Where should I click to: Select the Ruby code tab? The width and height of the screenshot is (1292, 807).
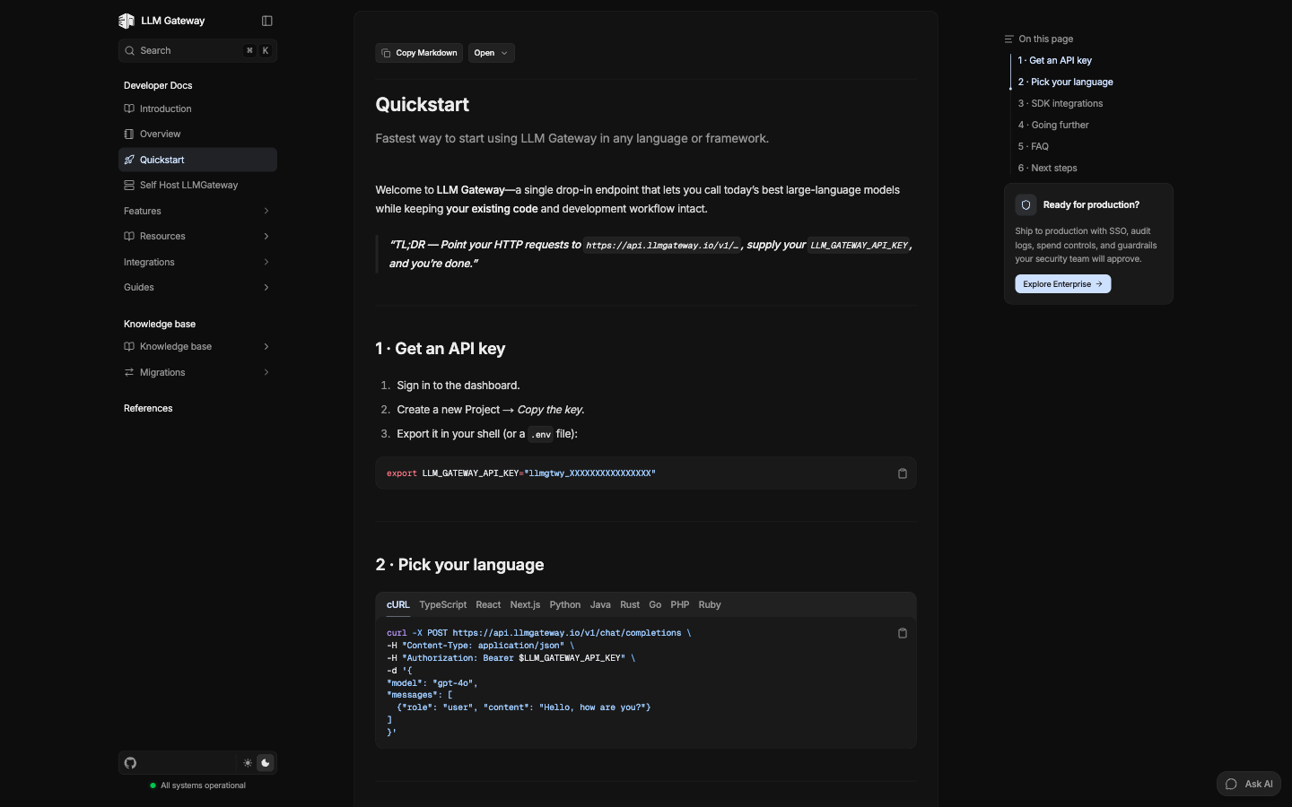coord(710,605)
